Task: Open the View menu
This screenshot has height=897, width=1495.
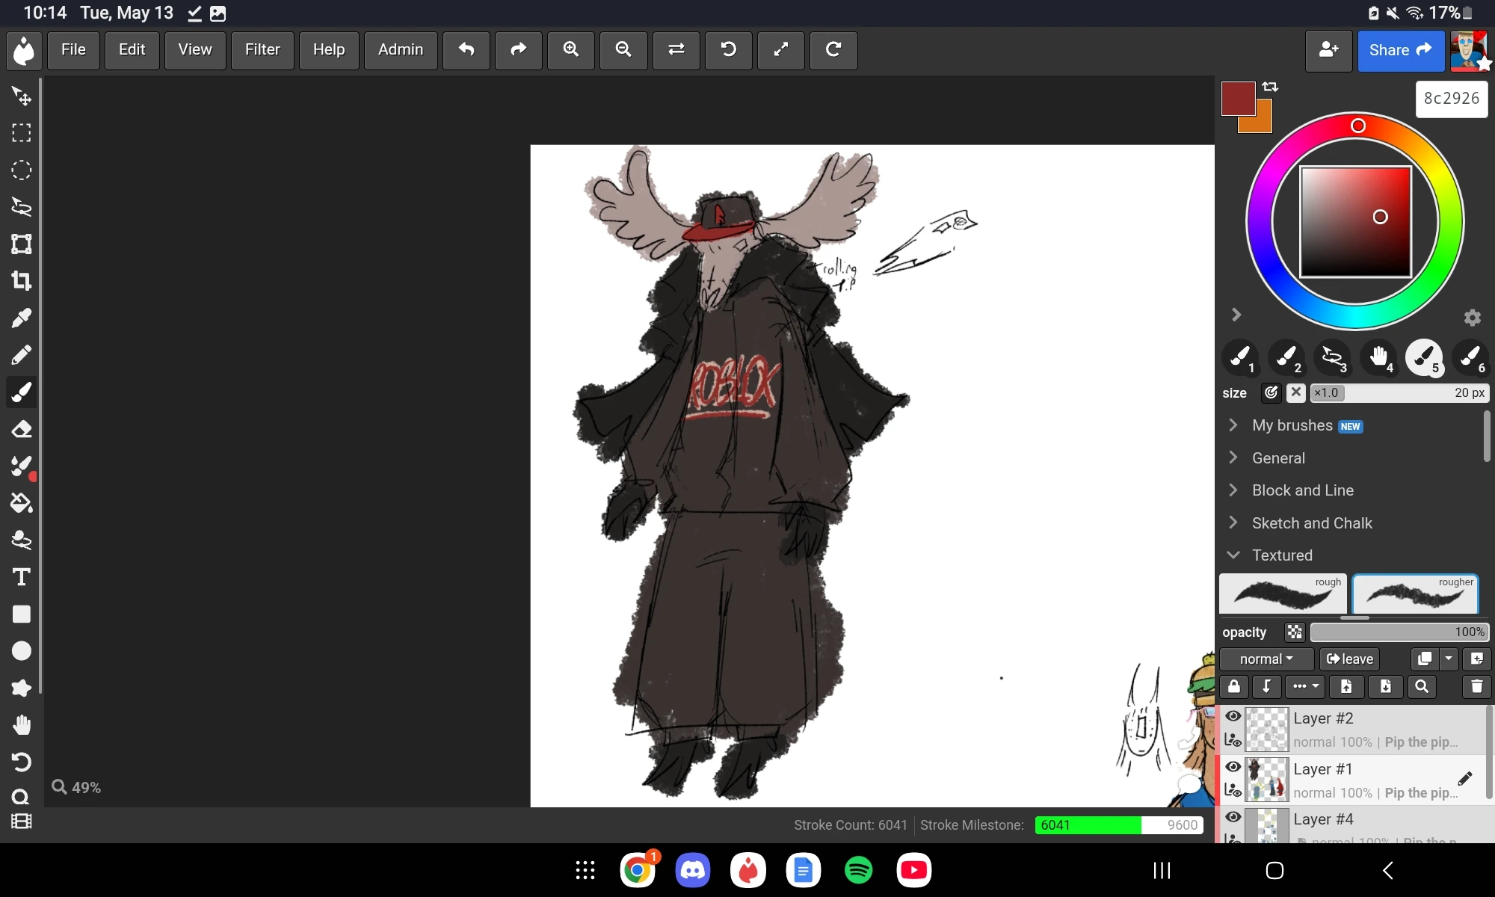Action: tap(194, 50)
